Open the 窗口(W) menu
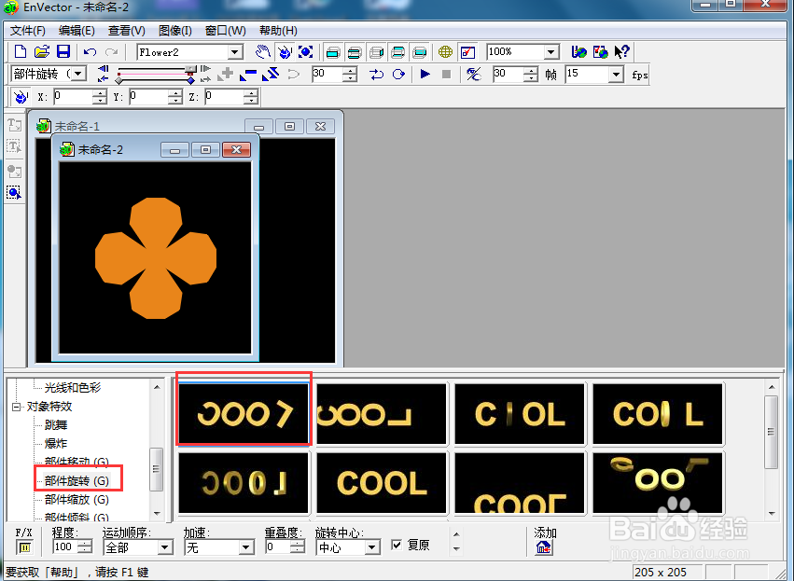 coord(226,31)
